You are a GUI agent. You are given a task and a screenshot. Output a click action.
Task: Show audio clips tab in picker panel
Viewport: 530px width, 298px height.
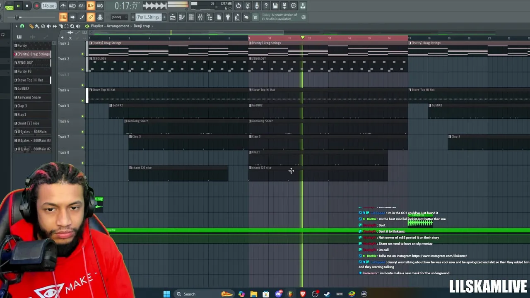pos(32,37)
